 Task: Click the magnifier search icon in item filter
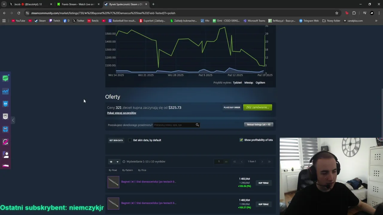pos(197,125)
